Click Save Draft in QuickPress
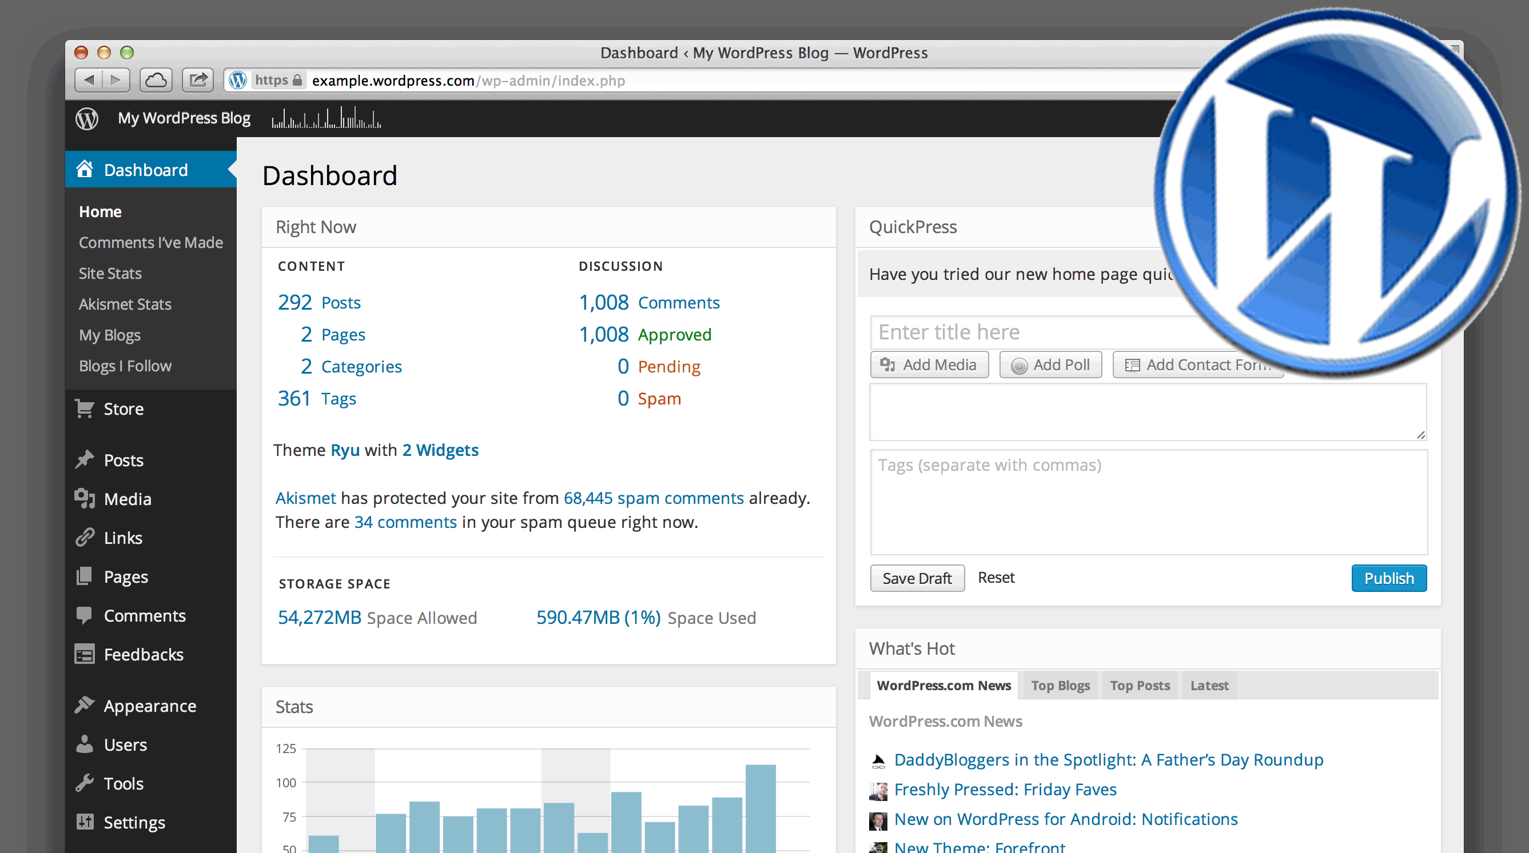The height and width of the screenshot is (853, 1529). (x=917, y=578)
